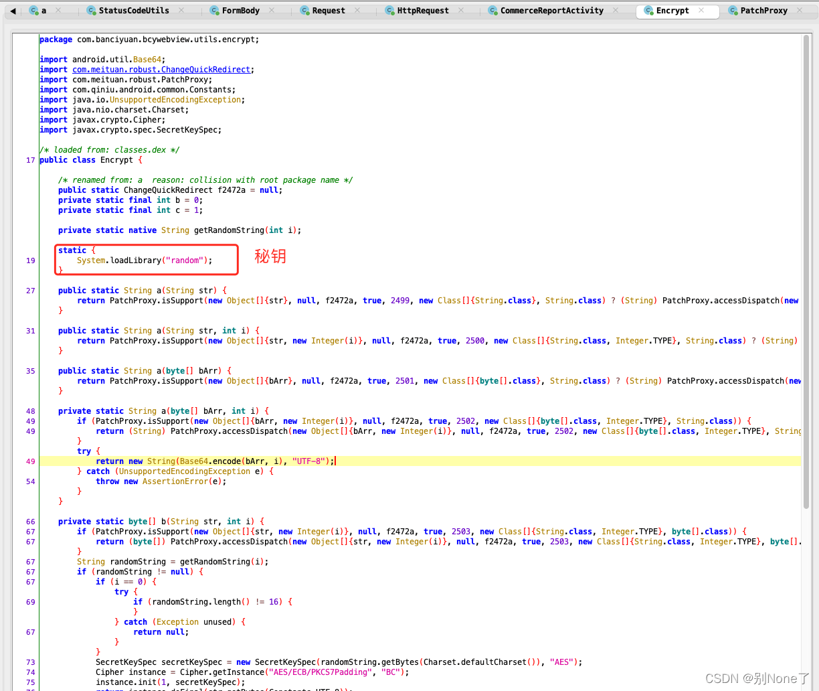Click 'loadLibrary' in the static block
Viewport: 819px width, 691px height.
point(135,260)
